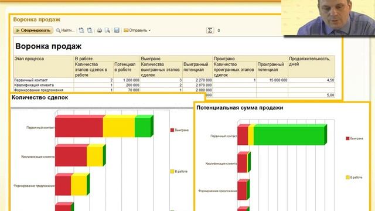Click red segment of Первичный контакт bar, Количество сделок
The width and height of the screenshot is (375, 211).
79,127
